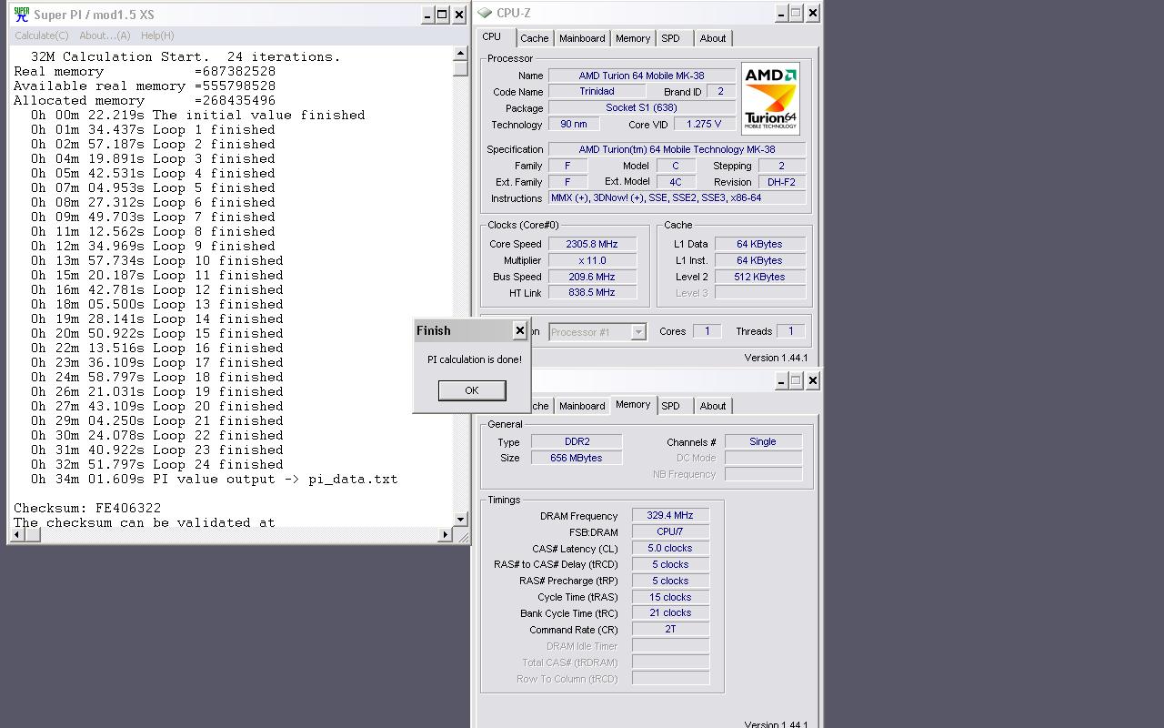Click the HT Link 838.5 MHz value
Viewport: 1164px width, 728px height.
pos(591,292)
